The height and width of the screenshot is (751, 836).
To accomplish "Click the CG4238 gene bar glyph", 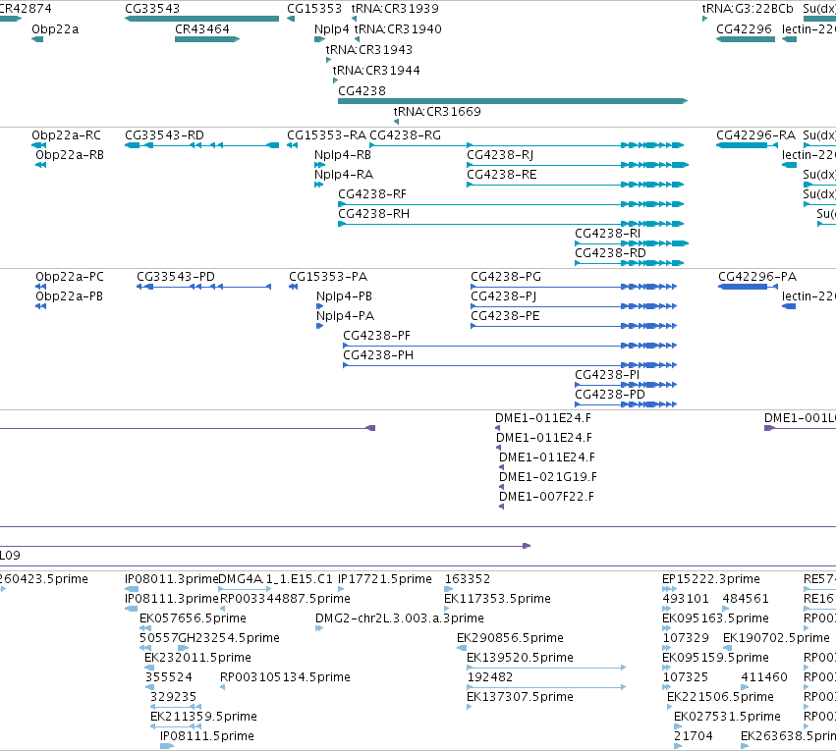I will pyautogui.click(x=513, y=101).
